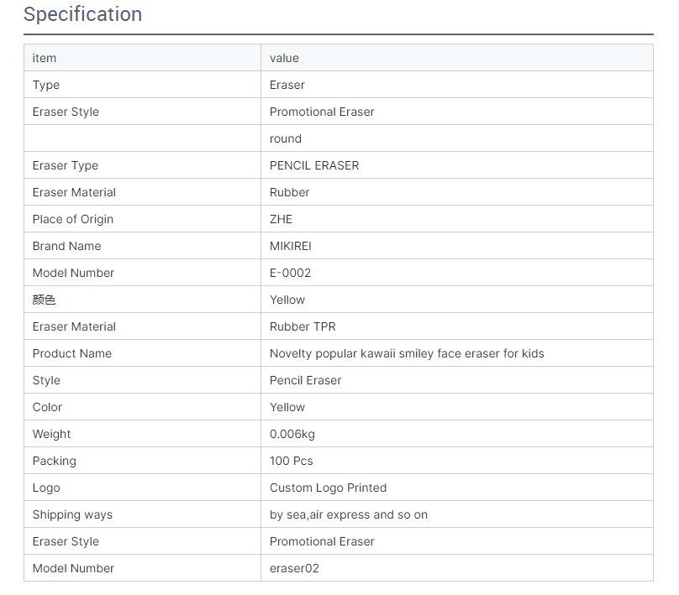Click the Chinese color label cell
The image size is (679, 595).
coord(143,300)
